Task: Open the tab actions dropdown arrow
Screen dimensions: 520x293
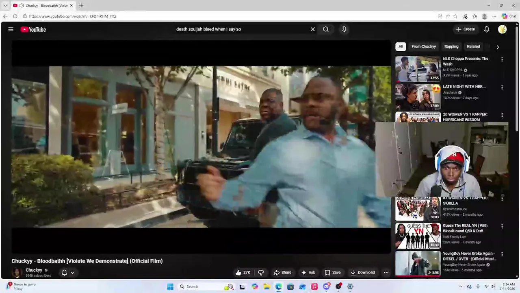Action: [x=5, y=5]
